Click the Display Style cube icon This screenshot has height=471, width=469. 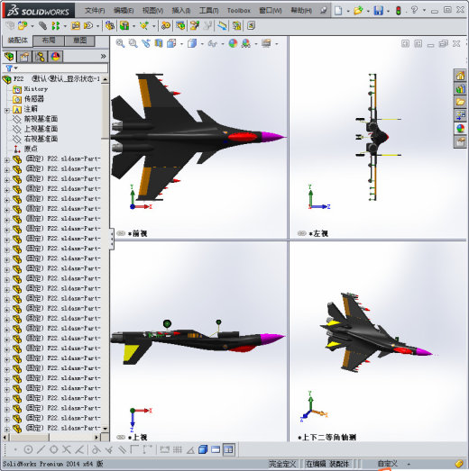(x=192, y=43)
